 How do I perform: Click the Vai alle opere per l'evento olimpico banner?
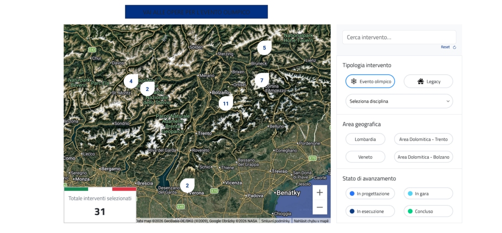(x=196, y=12)
